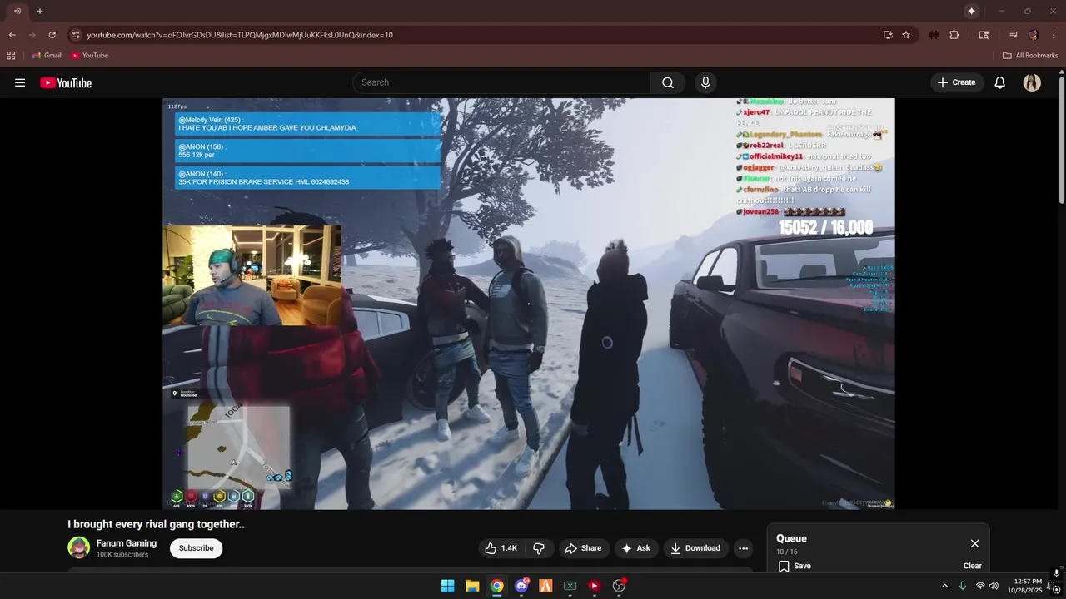Viewport: 1066px width, 599px height.
Task: Open the Fanum Gaming channel name
Action: pos(127,543)
